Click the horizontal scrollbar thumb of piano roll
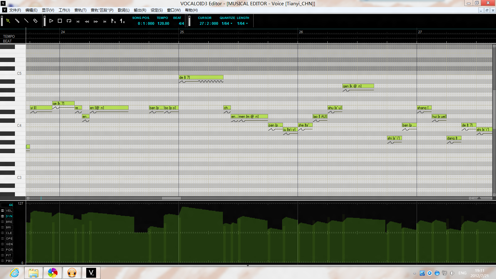 [171, 198]
